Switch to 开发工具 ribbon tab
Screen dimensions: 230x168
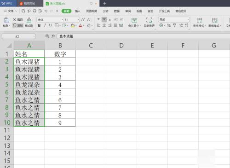point(164,11)
